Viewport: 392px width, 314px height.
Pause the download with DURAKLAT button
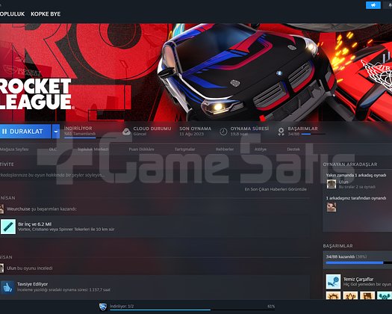pyautogui.click(x=25, y=132)
